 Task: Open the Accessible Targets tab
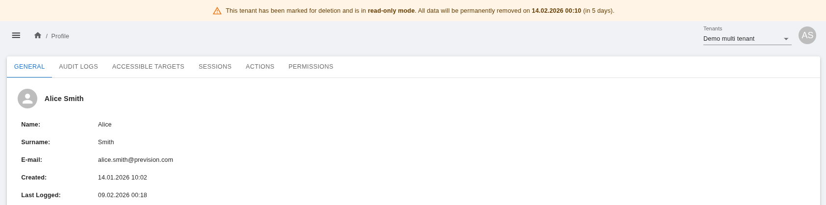point(148,67)
